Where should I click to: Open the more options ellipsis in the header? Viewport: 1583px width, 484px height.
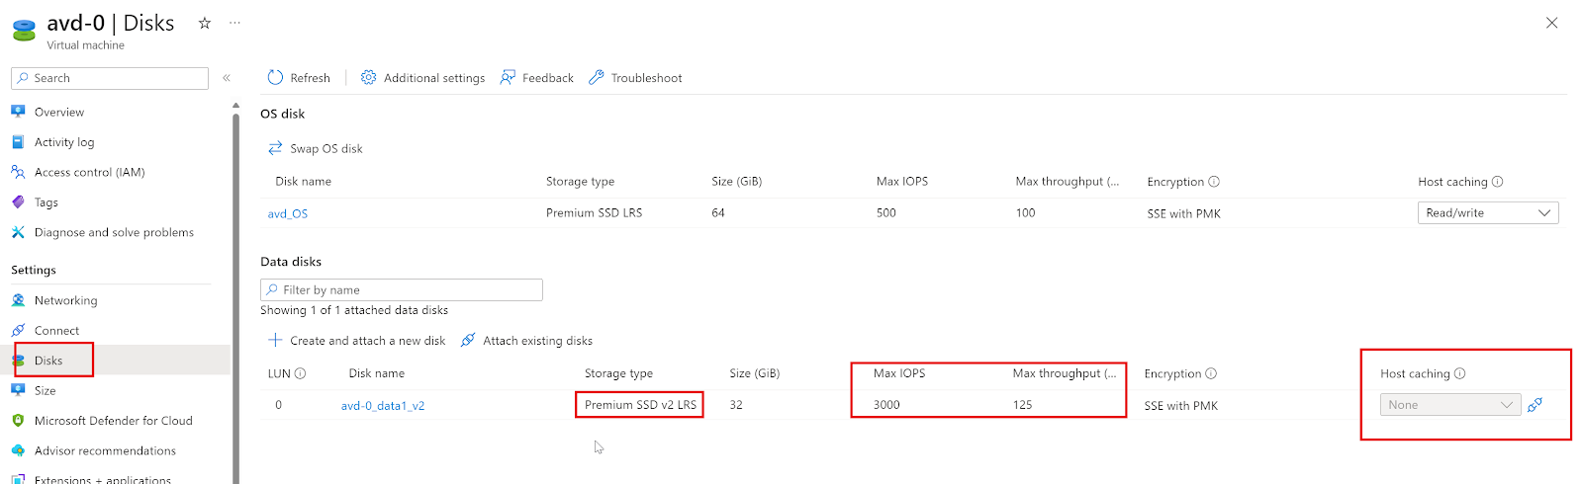234,23
